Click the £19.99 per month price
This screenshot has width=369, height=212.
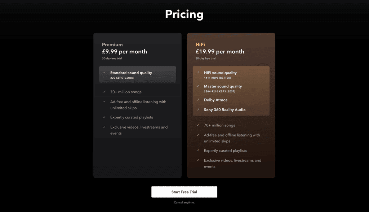(x=219, y=52)
